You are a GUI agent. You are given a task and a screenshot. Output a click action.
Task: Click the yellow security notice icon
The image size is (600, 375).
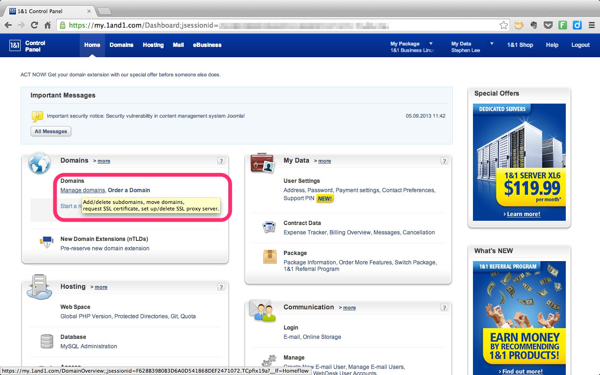(37, 116)
